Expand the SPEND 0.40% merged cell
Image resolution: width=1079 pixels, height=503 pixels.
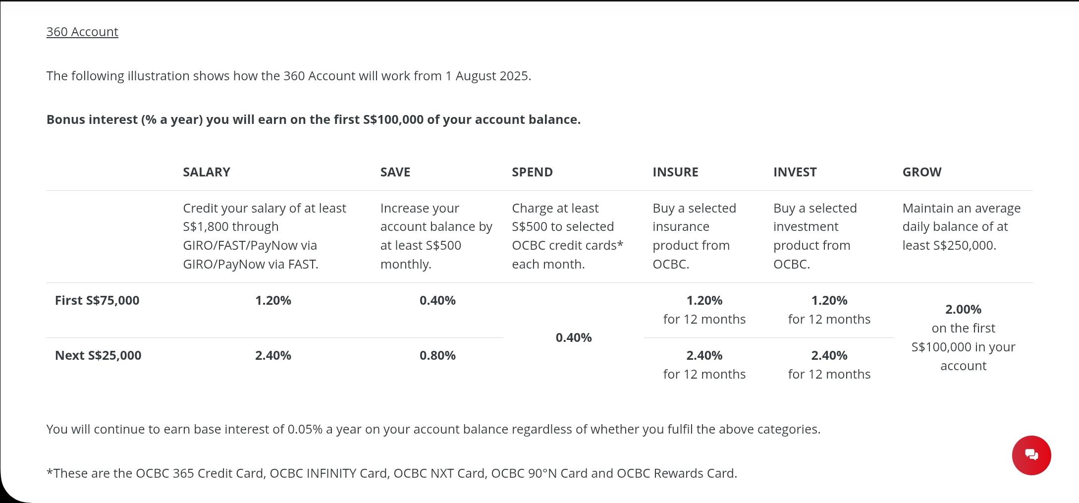coord(573,337)
